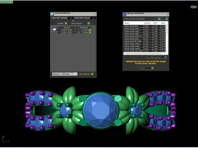The width and height of the screenshot is (198, 148).
Task: Sort by the SPG column header
Action: coord(163,23)
